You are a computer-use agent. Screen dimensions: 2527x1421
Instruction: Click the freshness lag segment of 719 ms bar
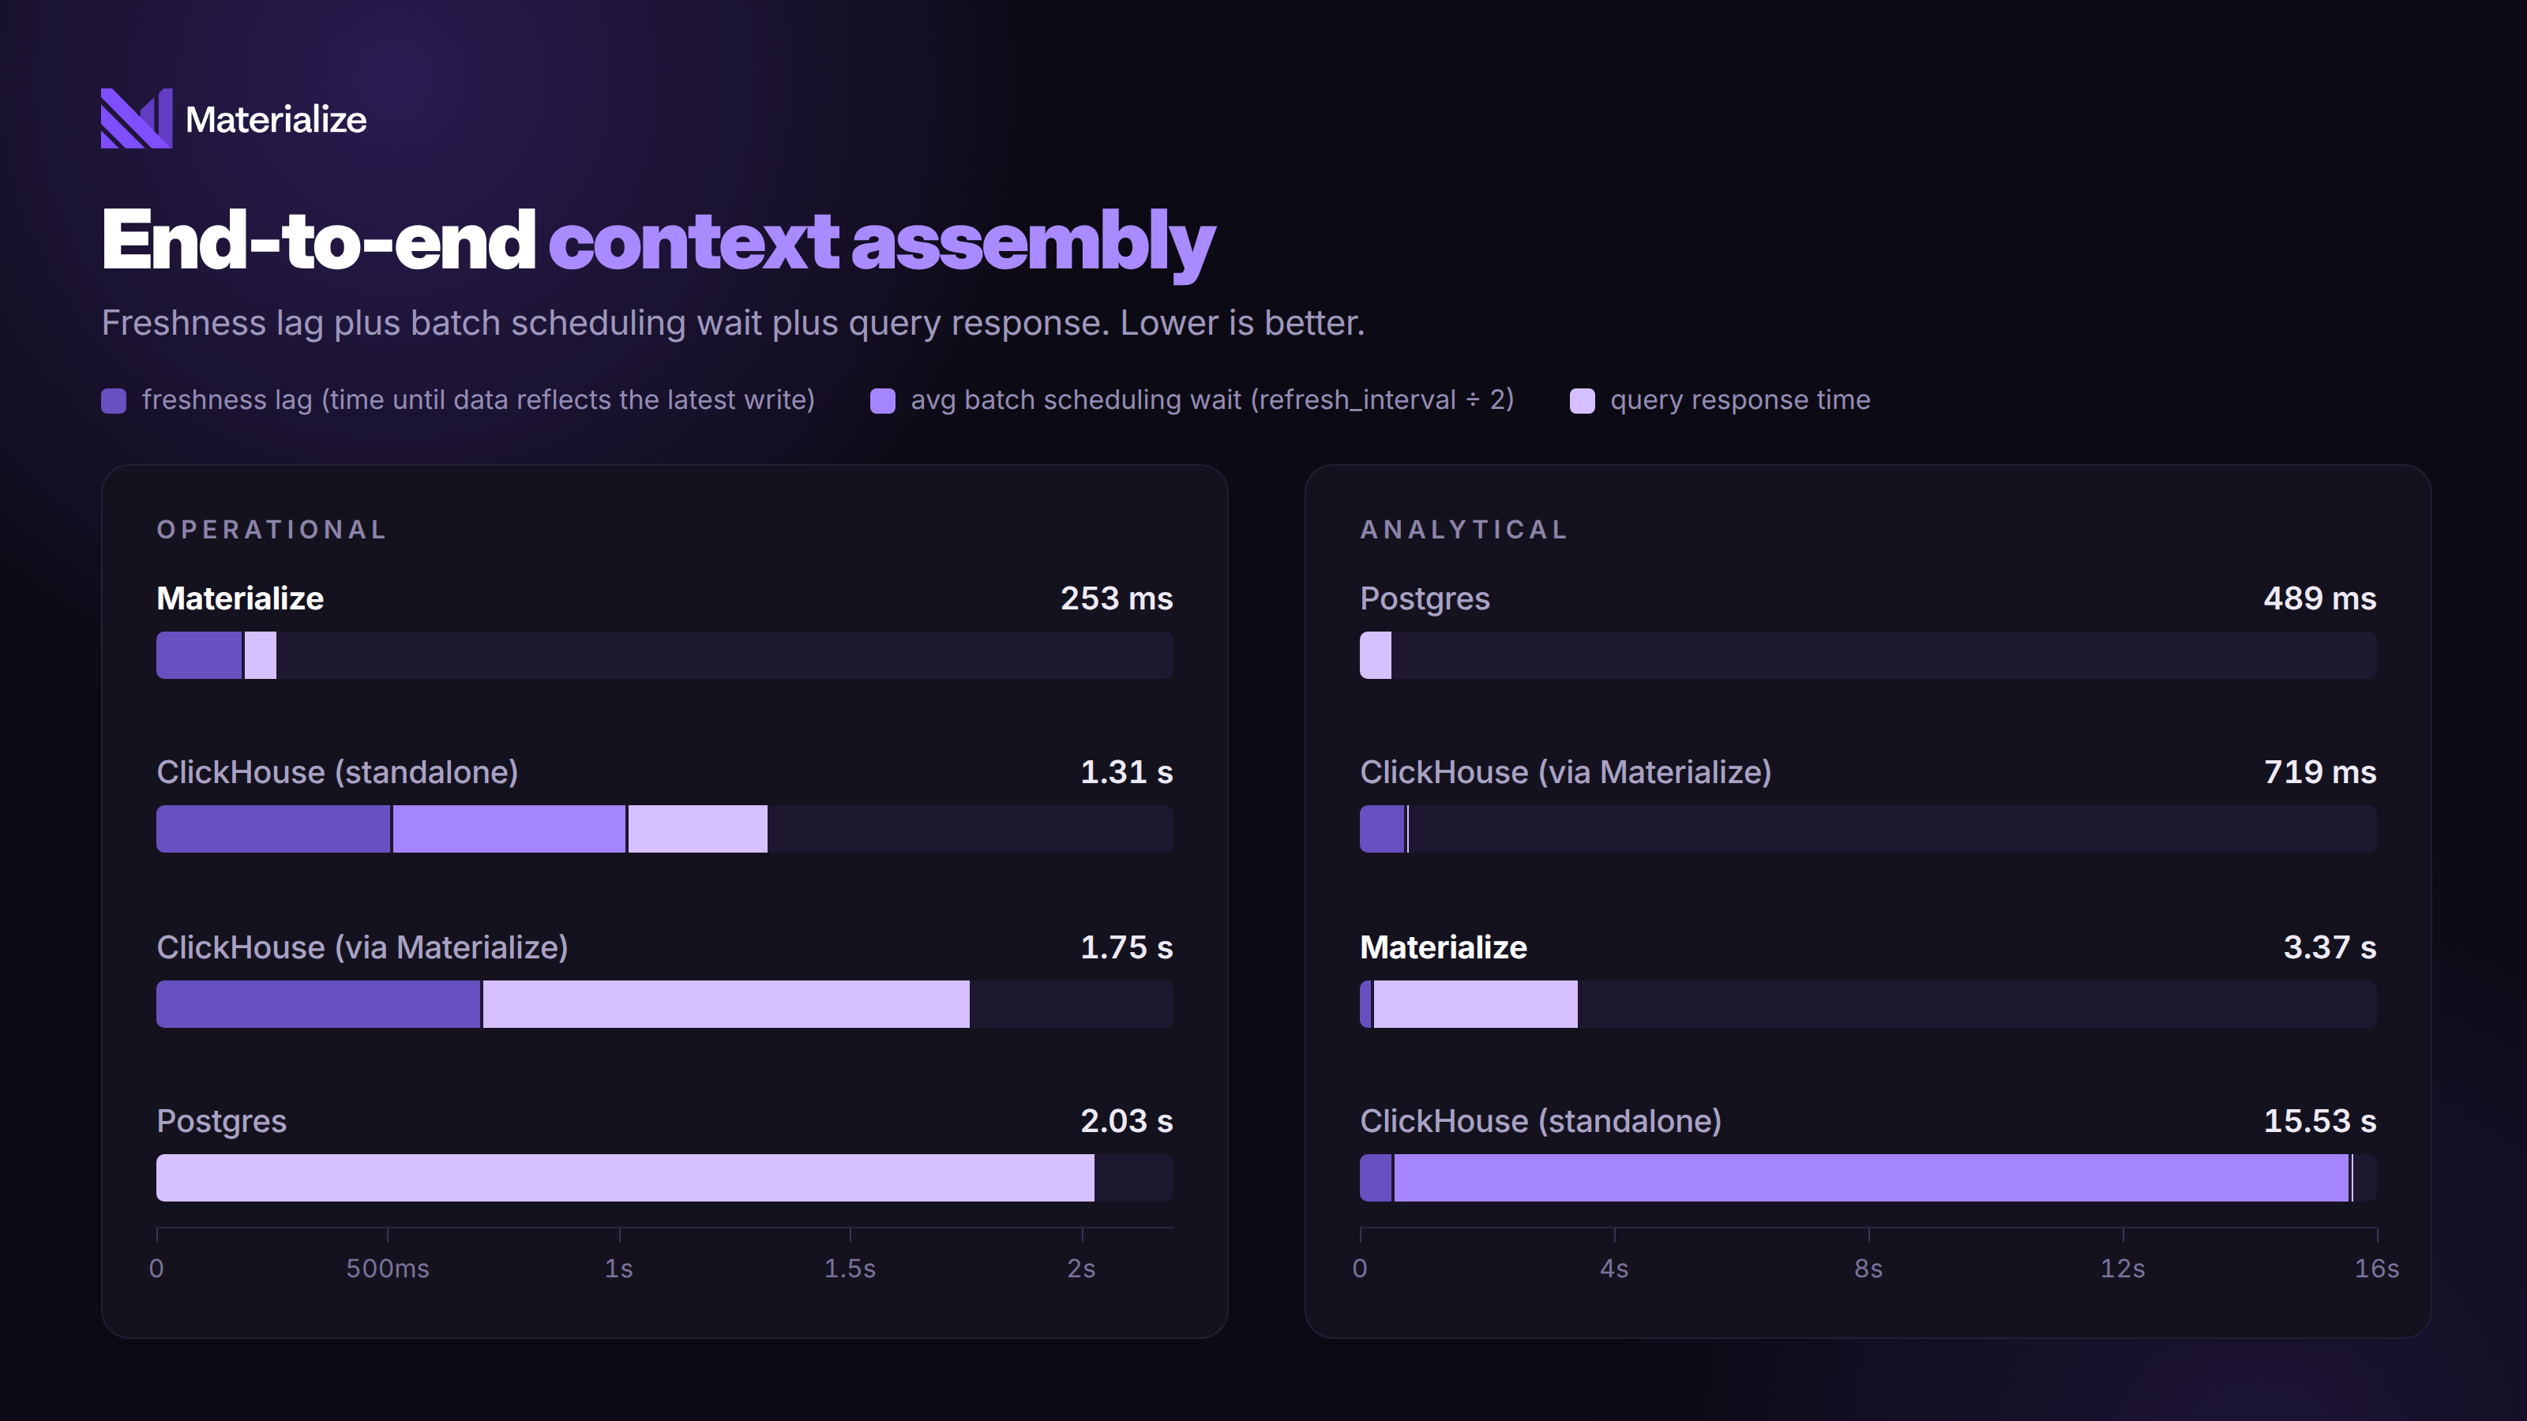tap(1382, 830)
